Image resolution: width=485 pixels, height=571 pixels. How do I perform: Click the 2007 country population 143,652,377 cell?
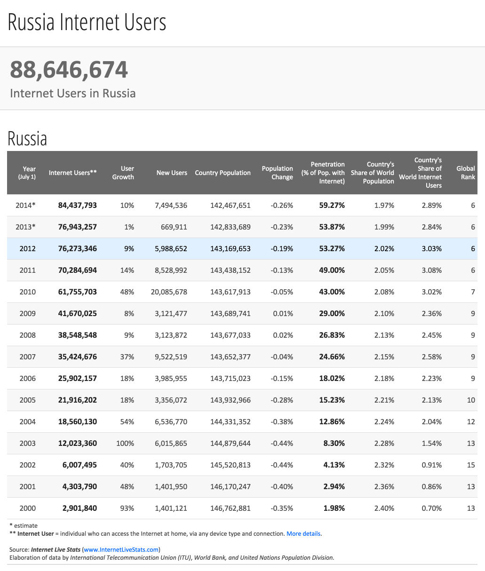click(231, 357)
